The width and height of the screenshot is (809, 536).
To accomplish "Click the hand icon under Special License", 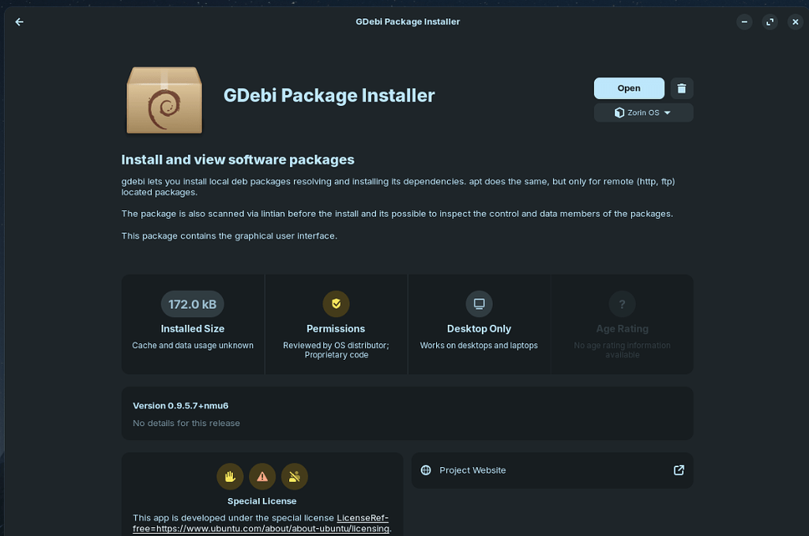I will click(229, 476).
